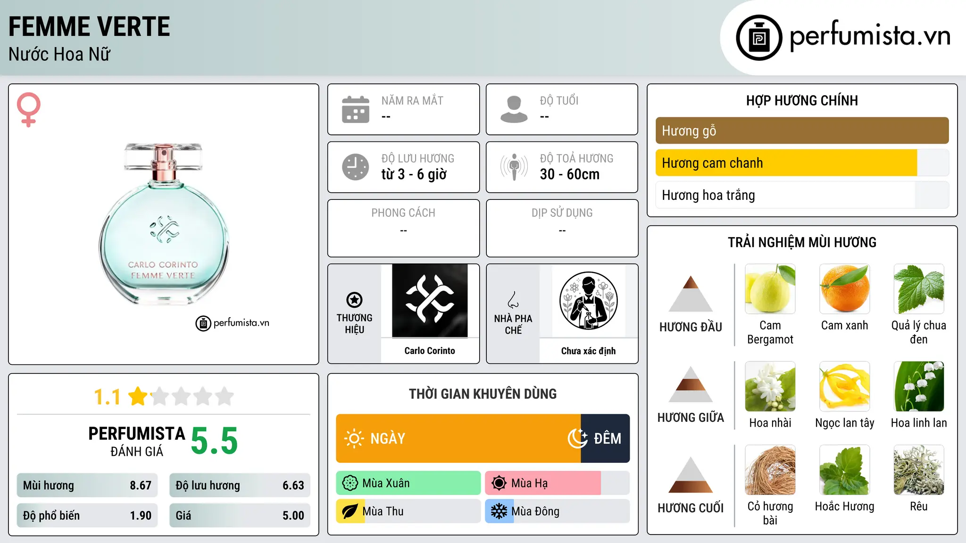Image resolution: width=966 pixels, height=543 pixels.
Task: Click the HỢP HƯƠNG CHÍNH heading
Action: 802,100
